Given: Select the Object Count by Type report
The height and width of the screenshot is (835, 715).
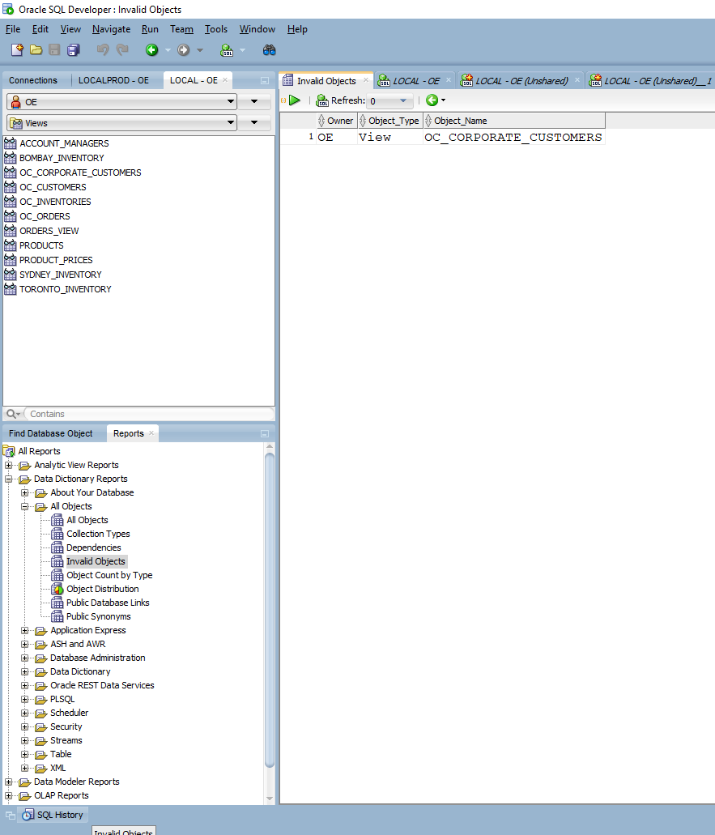Looking at the screenshot, I should tap(109, 575).
